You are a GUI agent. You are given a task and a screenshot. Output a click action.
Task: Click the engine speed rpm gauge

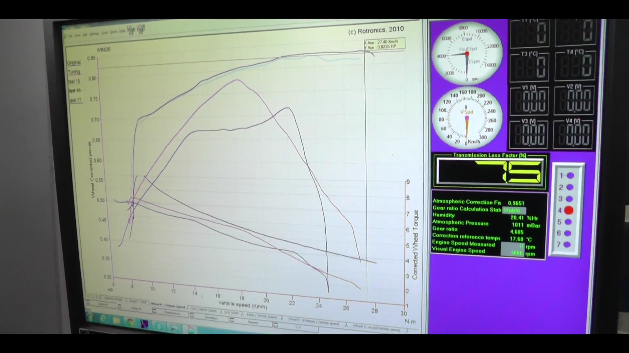[467, 53]
